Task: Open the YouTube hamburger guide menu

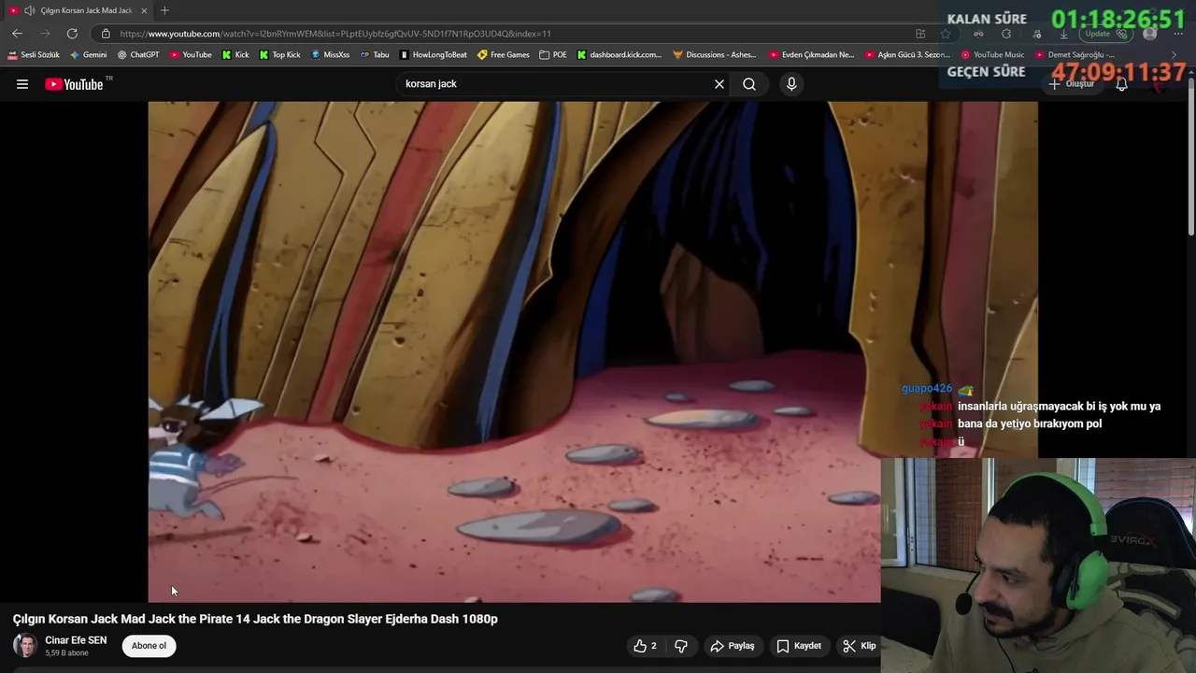Action: pyautogui.click(x=22, y=84)
